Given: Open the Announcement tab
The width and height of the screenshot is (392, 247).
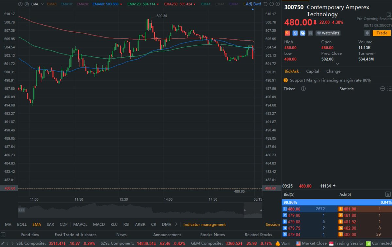Looking at the screenshot, I should pos(167,235).
